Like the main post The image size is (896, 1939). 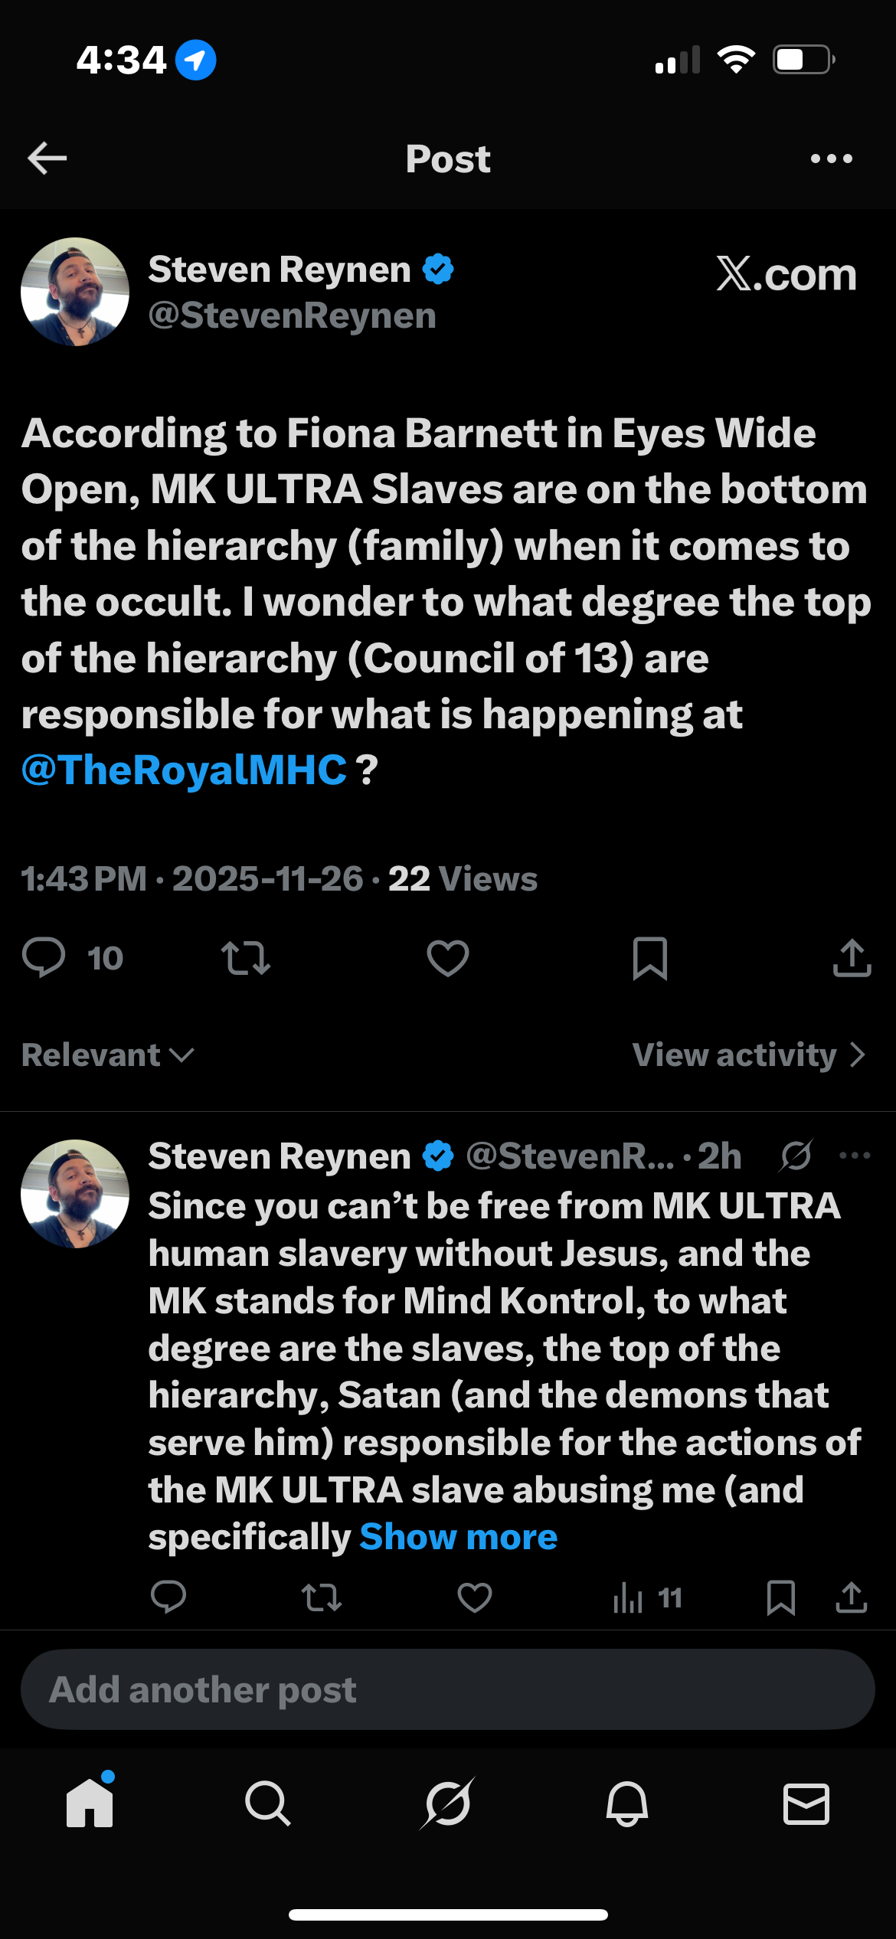click(x=448, y=957)
